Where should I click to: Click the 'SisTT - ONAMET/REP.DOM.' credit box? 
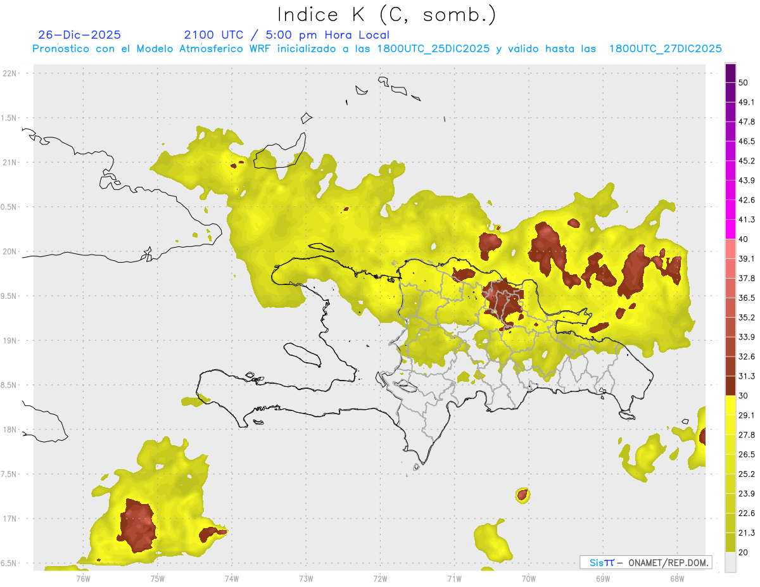click(x=645, y=562)
